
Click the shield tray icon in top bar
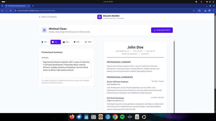(x=196, y=2)
